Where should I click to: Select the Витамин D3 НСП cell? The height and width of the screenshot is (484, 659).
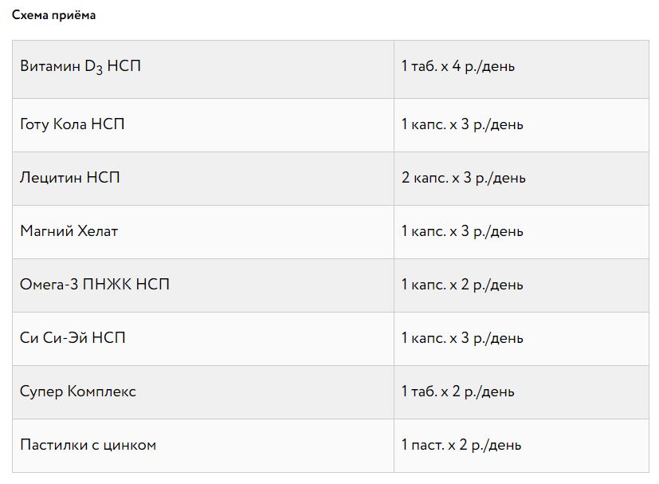coord(203,69)
